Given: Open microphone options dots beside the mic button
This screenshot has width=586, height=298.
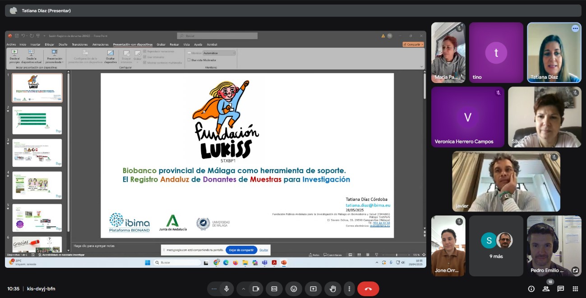Looking at the screenshot, I should [214, 289].
